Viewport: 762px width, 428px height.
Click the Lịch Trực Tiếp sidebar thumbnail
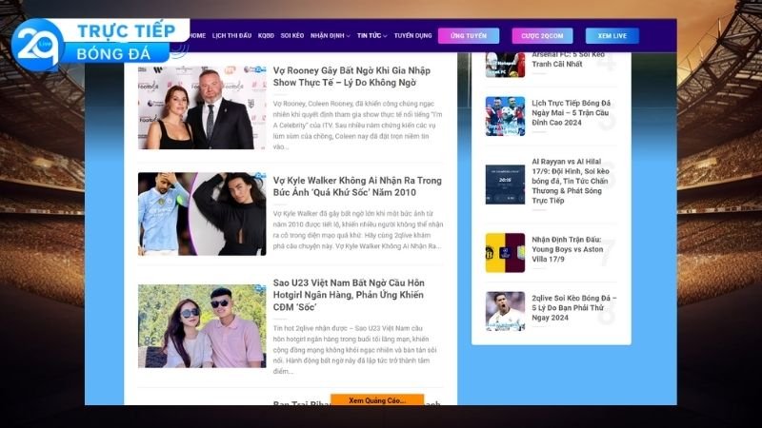click(x=505, y=116)
